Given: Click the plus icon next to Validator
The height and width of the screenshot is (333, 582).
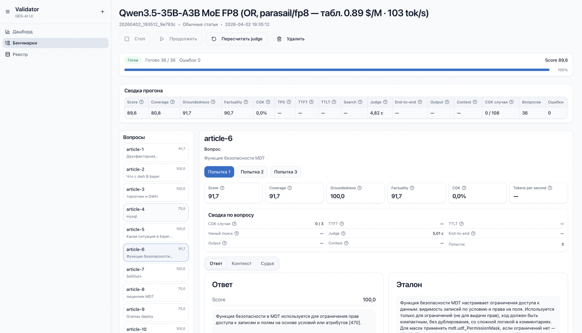Looking at the screenshot, I should point(103,12).
